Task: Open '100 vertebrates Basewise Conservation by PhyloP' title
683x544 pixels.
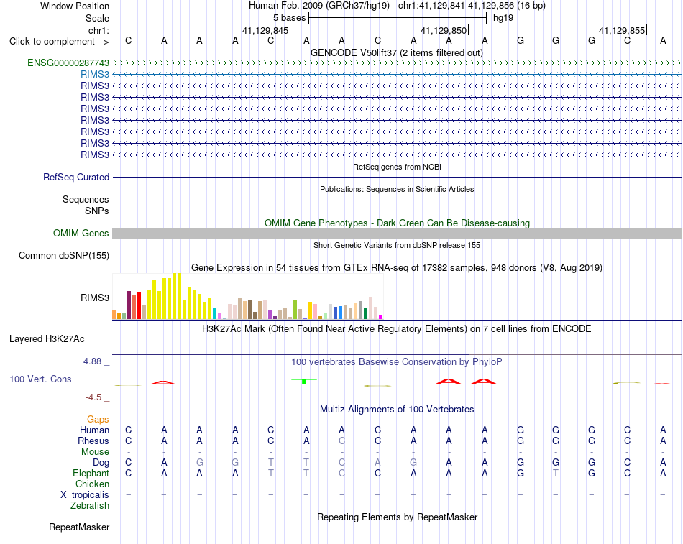Action: click(397, 362)
